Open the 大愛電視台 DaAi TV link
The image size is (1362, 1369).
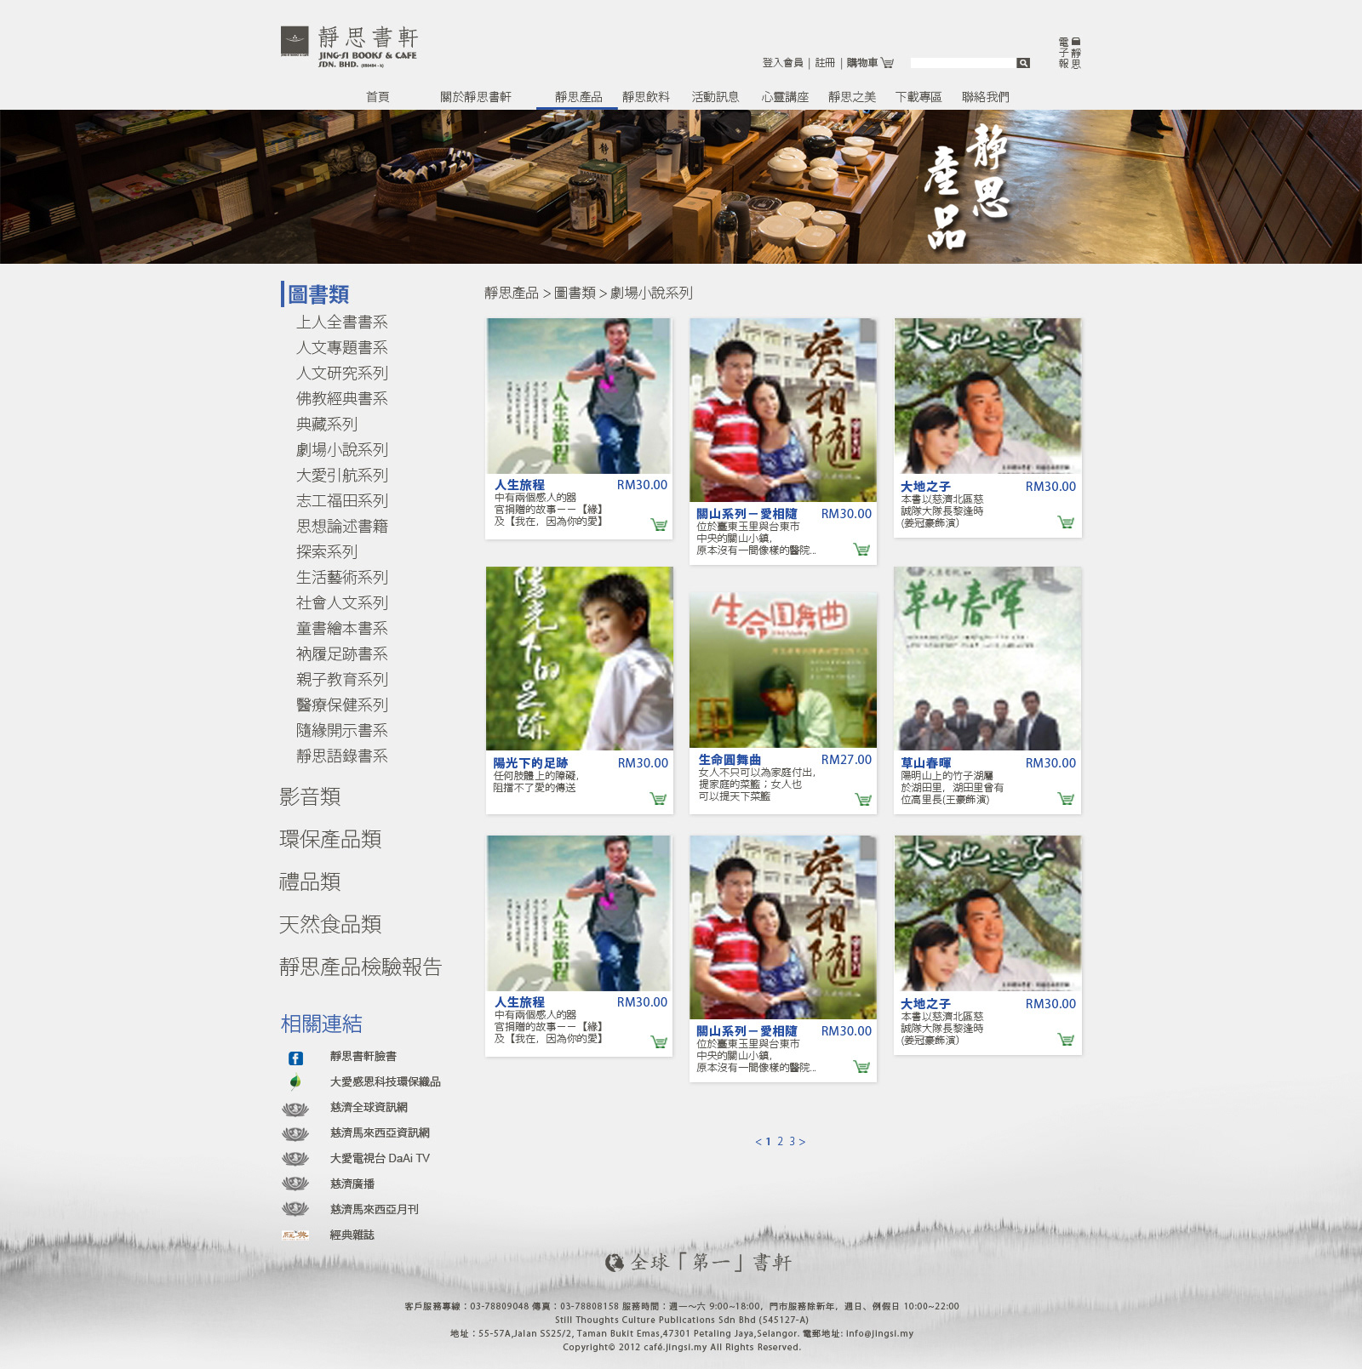click(x=380, y=1159)
